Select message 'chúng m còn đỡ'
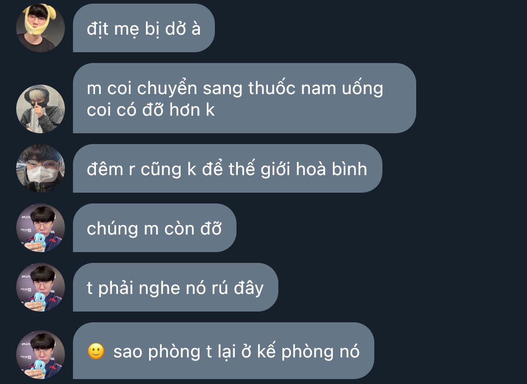 click(x=154, y=228)
